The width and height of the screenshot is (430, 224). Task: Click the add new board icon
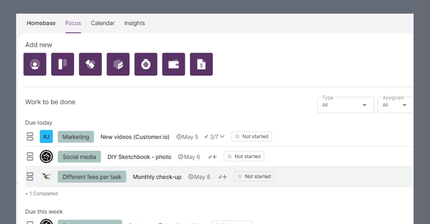click(x=63, y=64)
